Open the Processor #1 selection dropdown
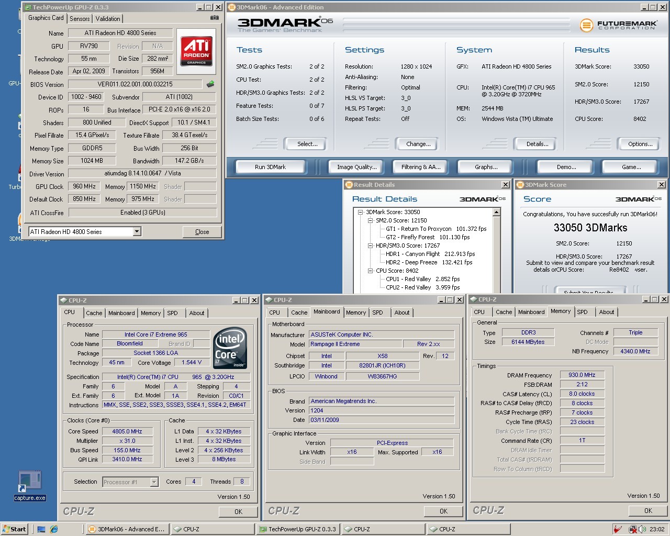Viewport: 670px width, 536px height. click(154, 482)
